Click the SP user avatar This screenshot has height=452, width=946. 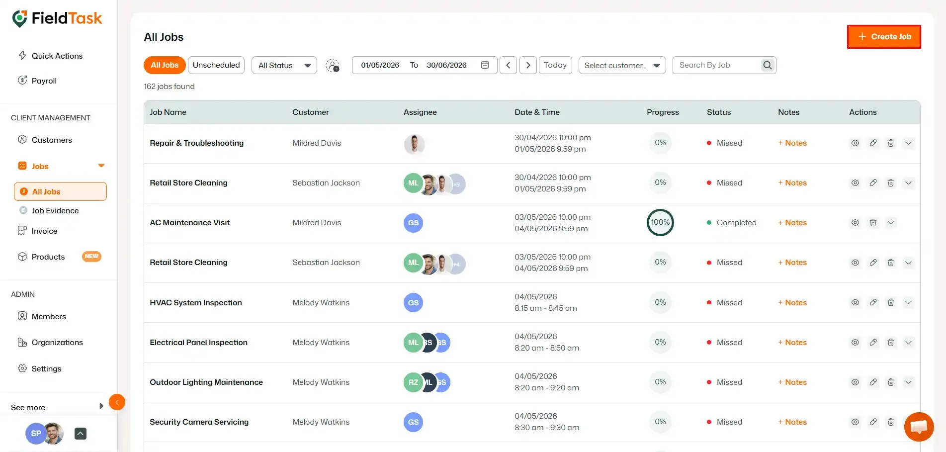36,434
